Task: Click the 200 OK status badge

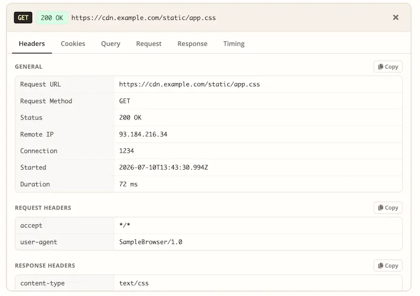Action: coord(52,18)
